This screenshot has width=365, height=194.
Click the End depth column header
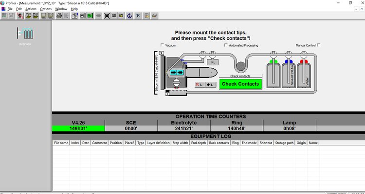point(199,143)
